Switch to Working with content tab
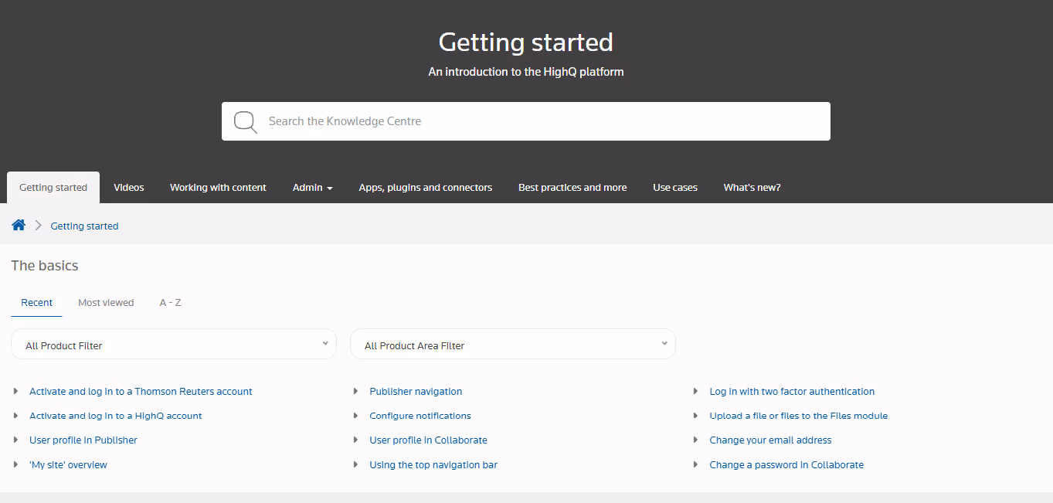 218,187
